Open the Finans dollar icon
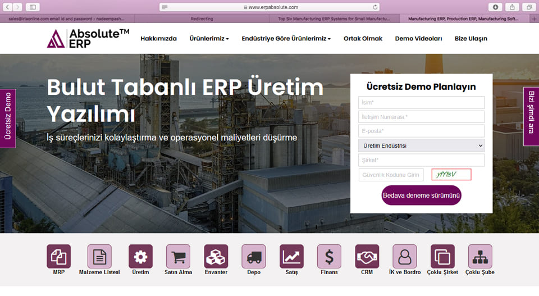Image resolution: width=539 pixels, height=296 pixels. pyautogui.click(x=330, y=257)
